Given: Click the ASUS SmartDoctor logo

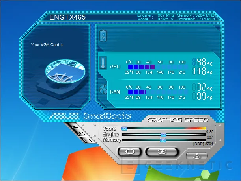Looking at the screenshot, I should pos(91,116).
